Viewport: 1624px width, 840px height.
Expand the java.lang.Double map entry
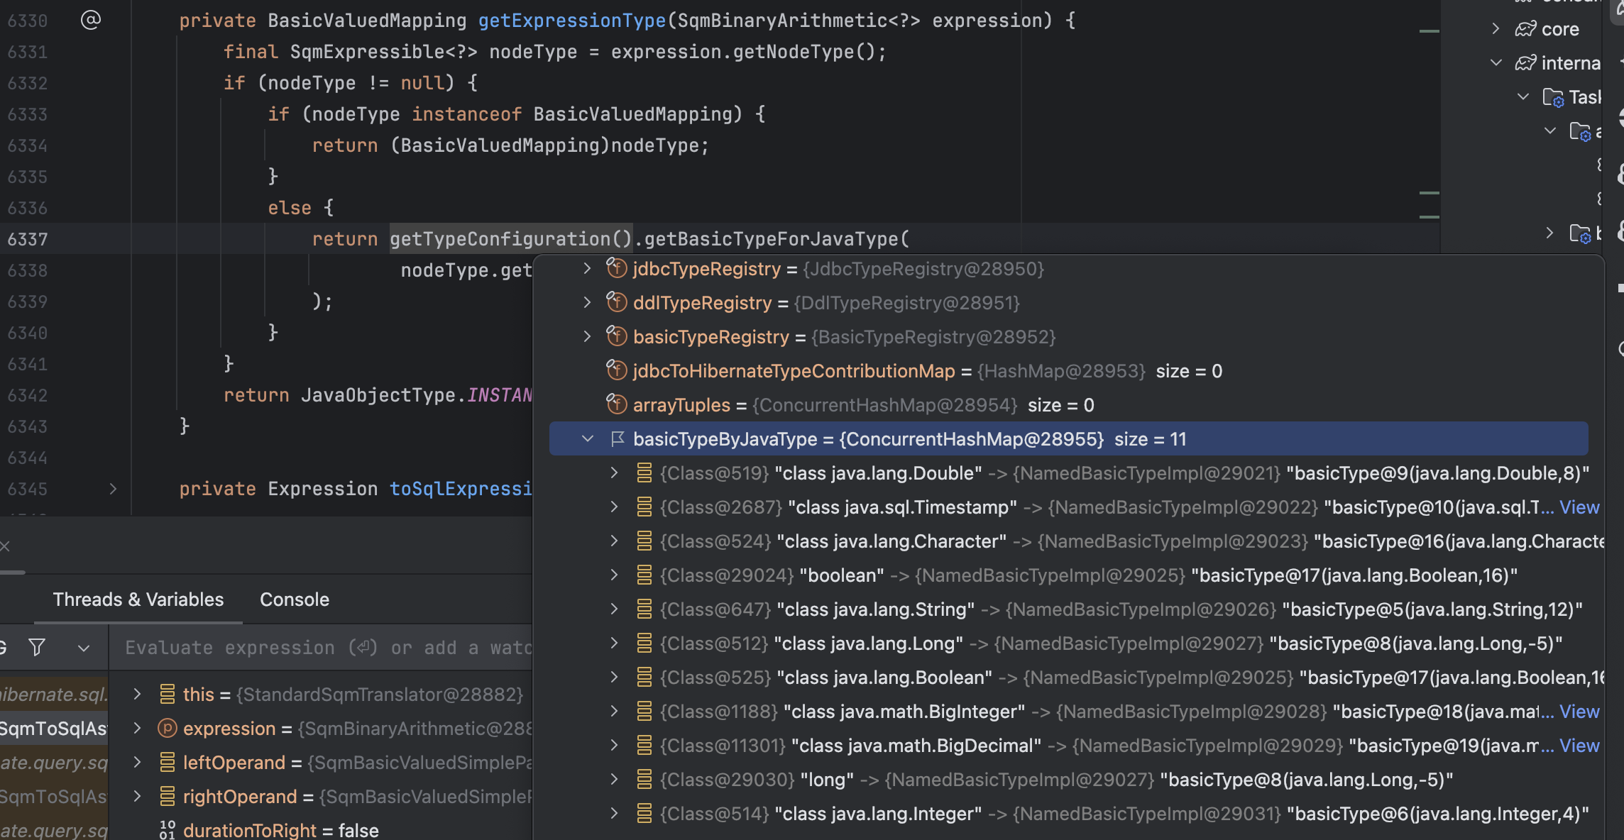[x=615, y=473]
